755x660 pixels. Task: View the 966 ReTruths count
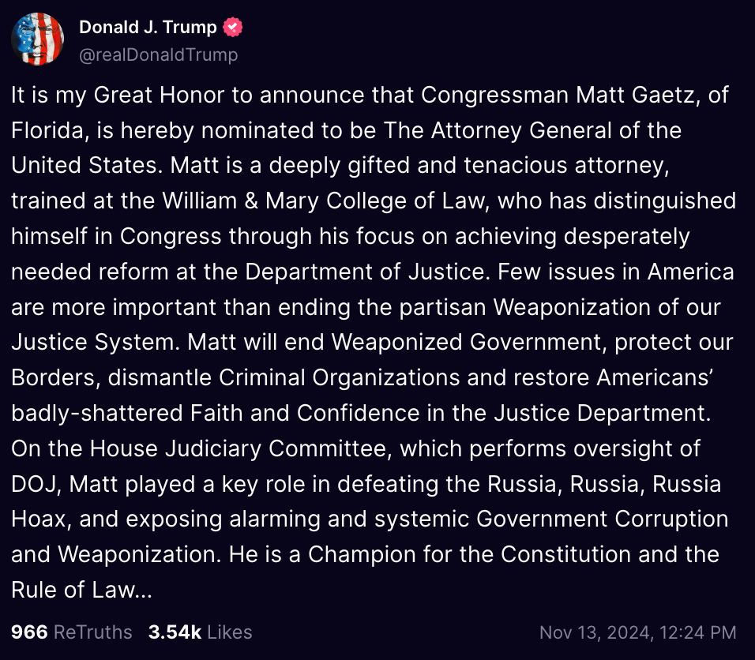(x=29, y=632)
